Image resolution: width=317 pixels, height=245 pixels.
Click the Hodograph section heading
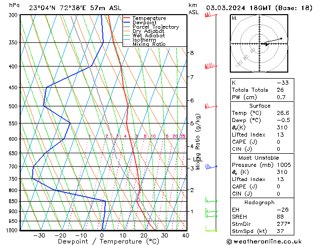[260, 203]
